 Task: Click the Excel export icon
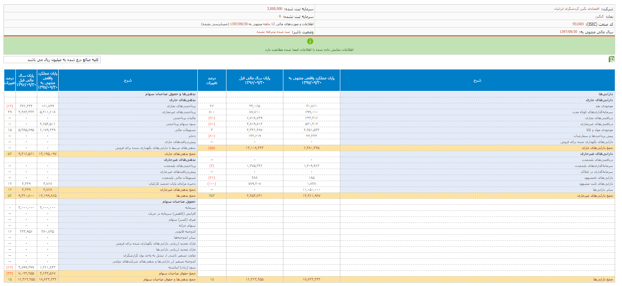[612, 59]
